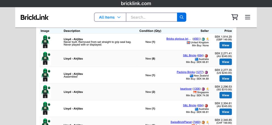Open the hamburger menu
Image resolution: width=272 pixels, height=125 pixels.
tap(248, 17)
